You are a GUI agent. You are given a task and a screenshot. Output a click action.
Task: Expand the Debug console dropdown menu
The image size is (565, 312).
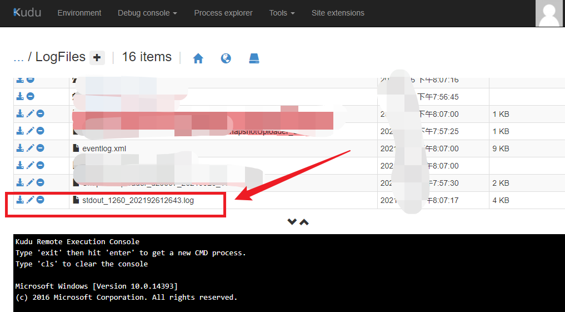tap(147, 13)
